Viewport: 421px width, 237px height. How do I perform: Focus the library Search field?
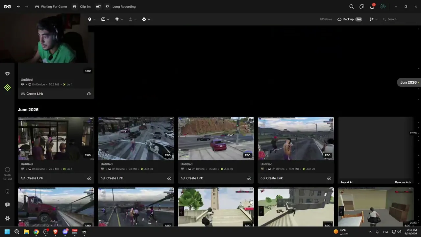tap(400, 19)
